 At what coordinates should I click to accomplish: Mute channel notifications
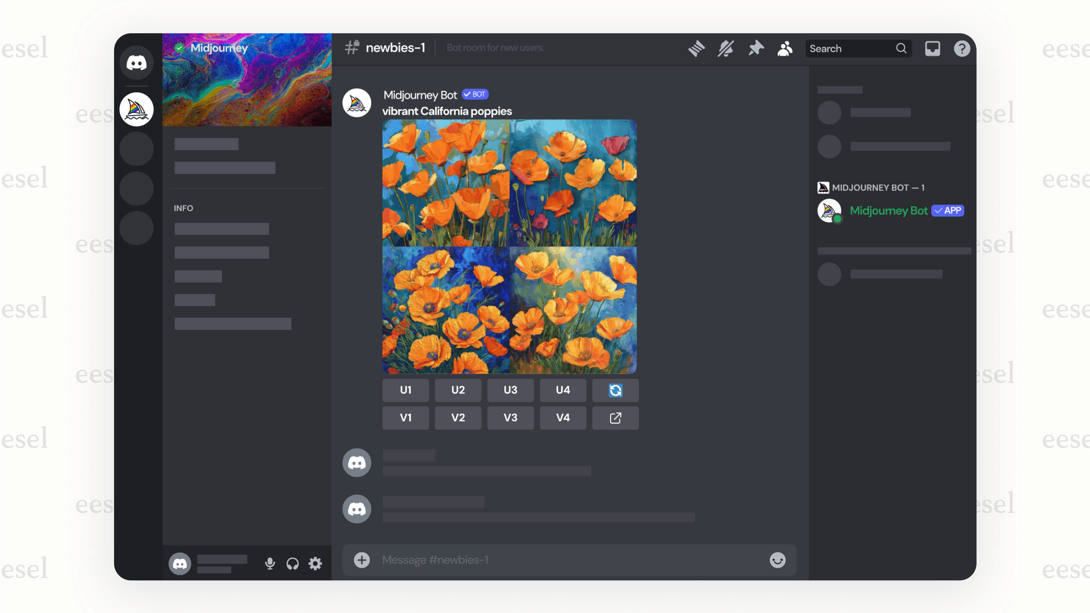pos(725,48)
